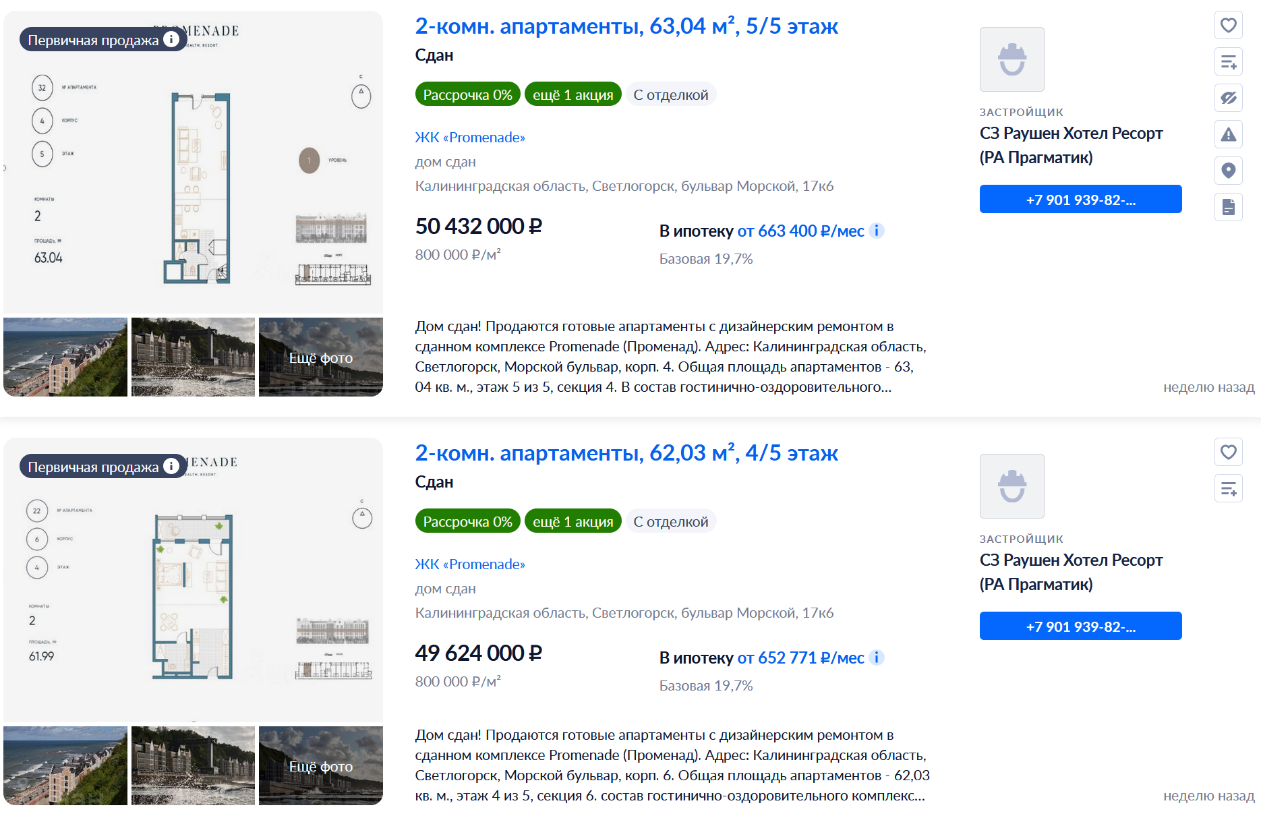Click add-to-list icon on first listing
The height and width of the screenshot is (818, 1261).
coord(1228,62)
